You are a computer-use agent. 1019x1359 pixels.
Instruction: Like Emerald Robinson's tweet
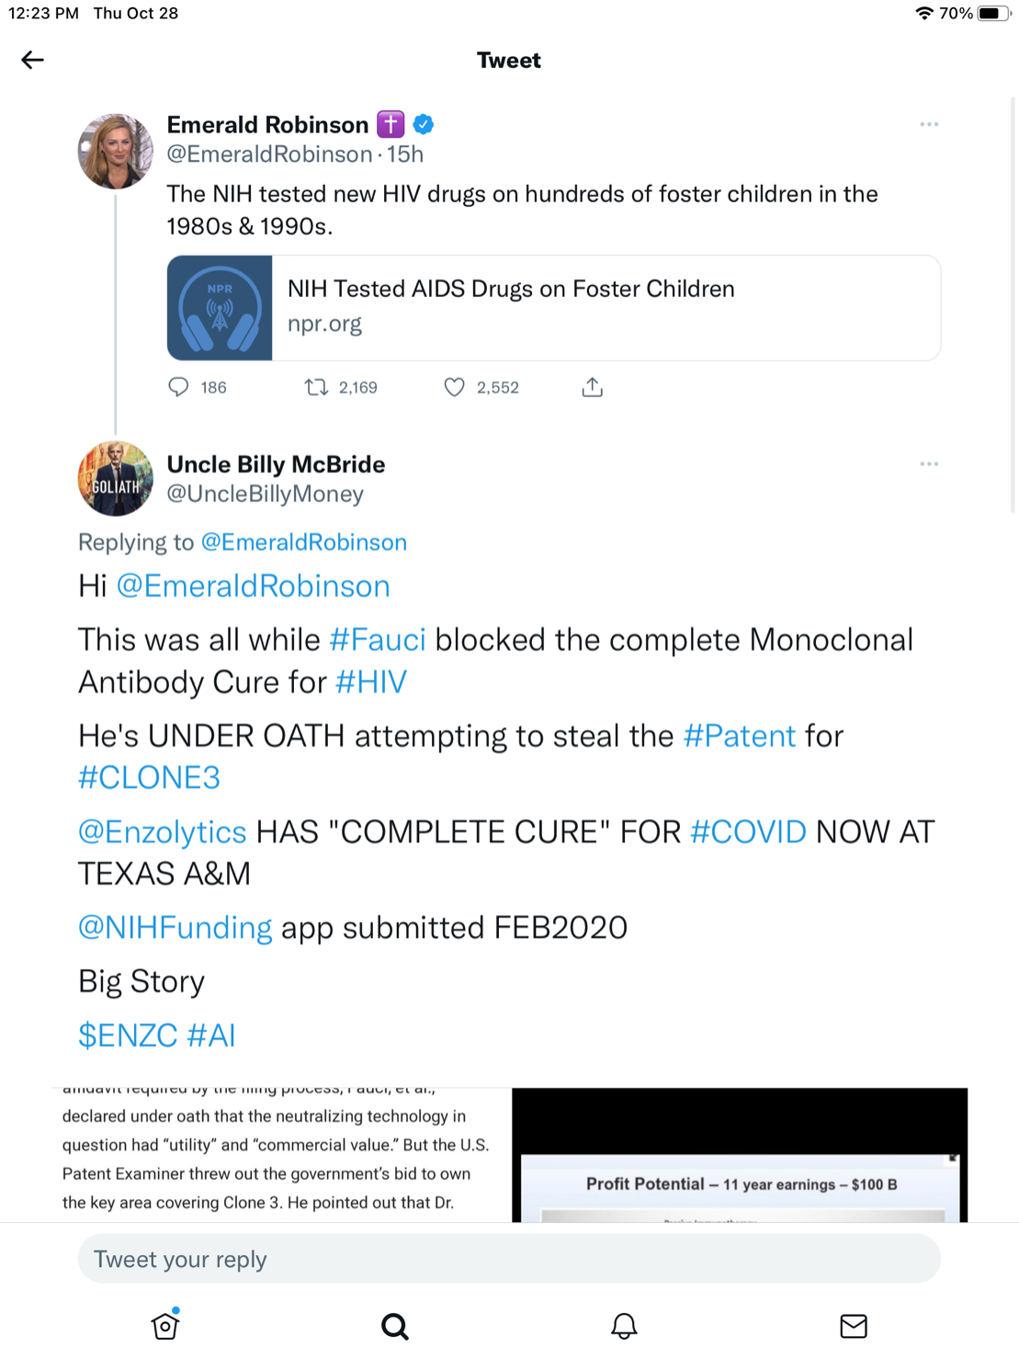pos(454,387)
